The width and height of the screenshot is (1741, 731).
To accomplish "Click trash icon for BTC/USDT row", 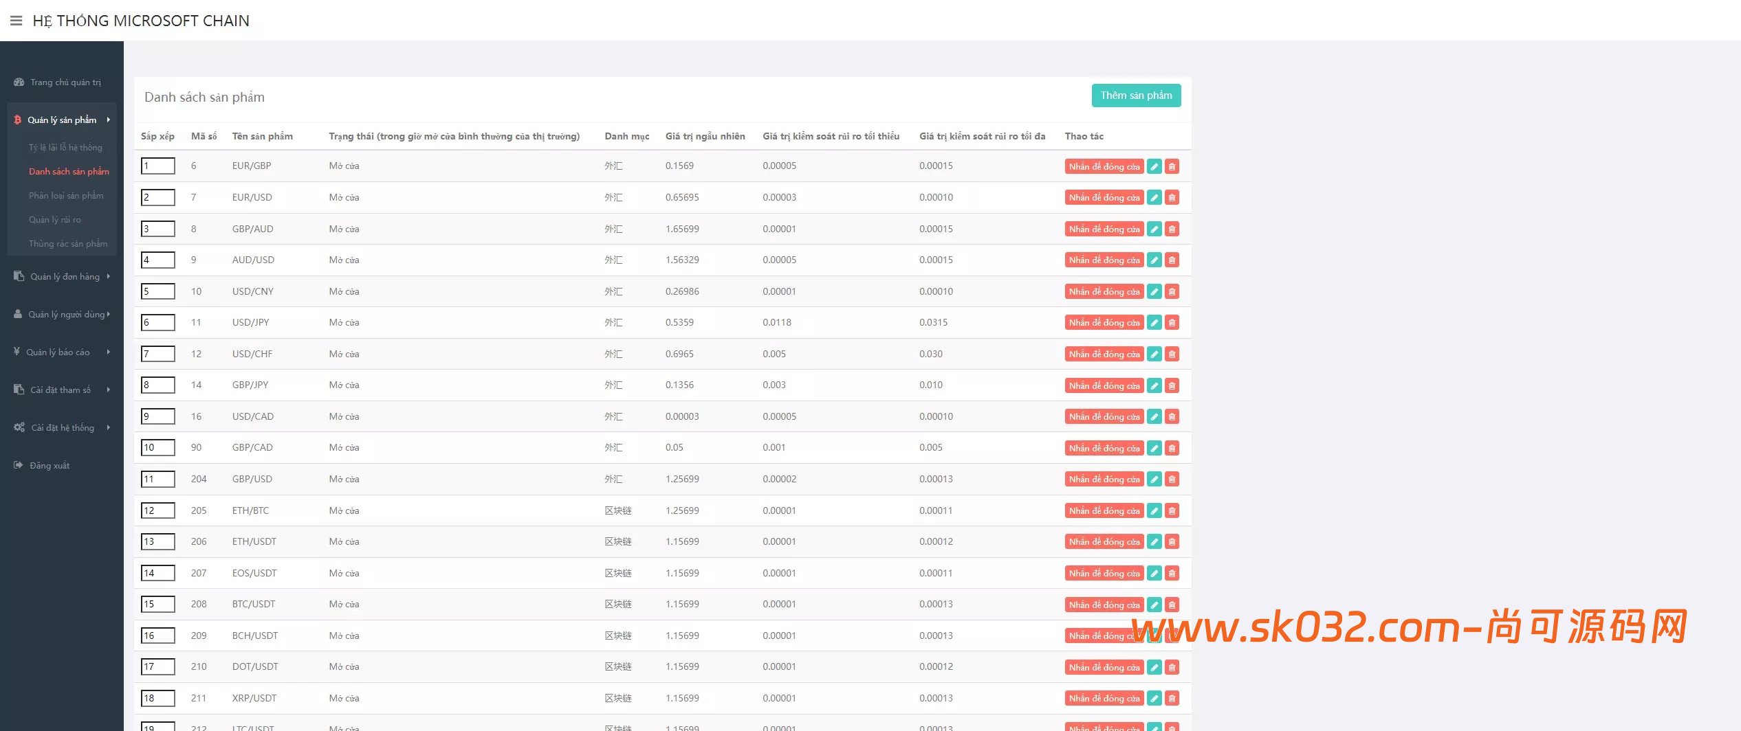I will coord(1172,605).
